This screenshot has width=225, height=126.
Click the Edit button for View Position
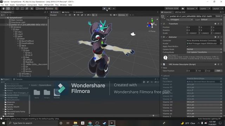(x=218, y=71)
